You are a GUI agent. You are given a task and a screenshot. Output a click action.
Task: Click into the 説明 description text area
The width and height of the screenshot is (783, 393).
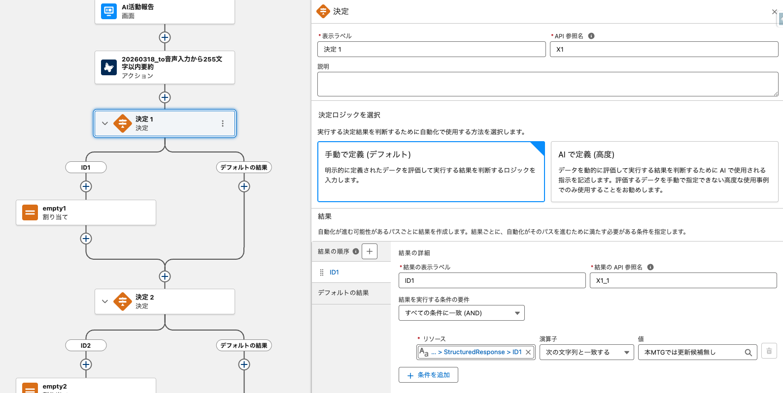click(x=547, y=84)
